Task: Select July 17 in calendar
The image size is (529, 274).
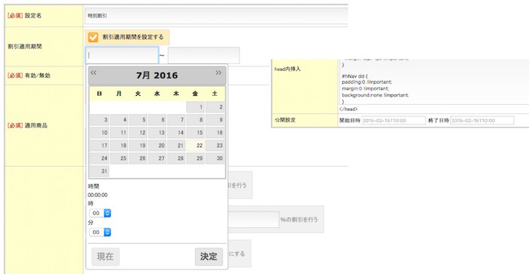Action: [100, 146]
